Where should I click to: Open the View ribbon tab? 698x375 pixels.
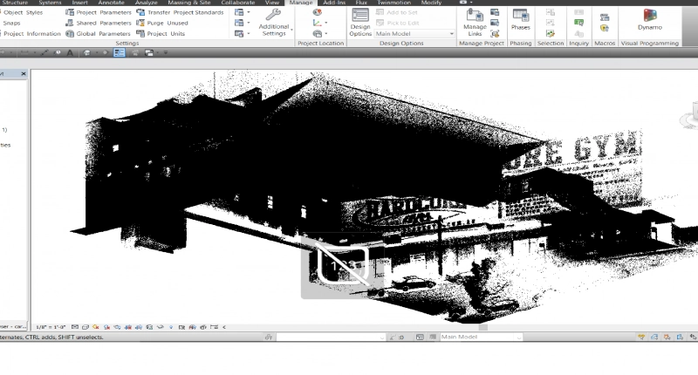pos(272,3)
